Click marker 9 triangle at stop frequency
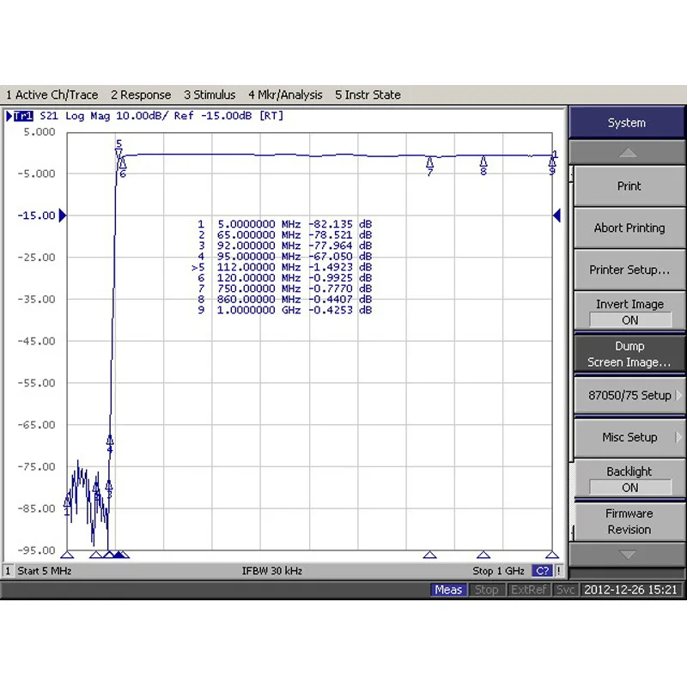This screenshot has width=687, height=687. (552, 555)
